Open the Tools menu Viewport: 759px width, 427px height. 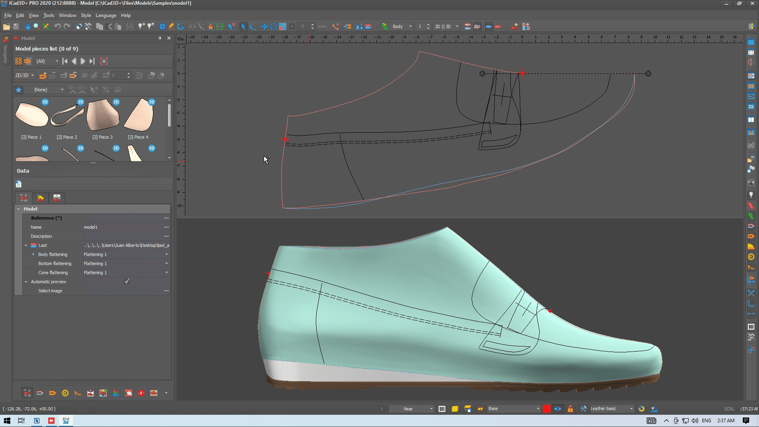(x=49, y=15)
